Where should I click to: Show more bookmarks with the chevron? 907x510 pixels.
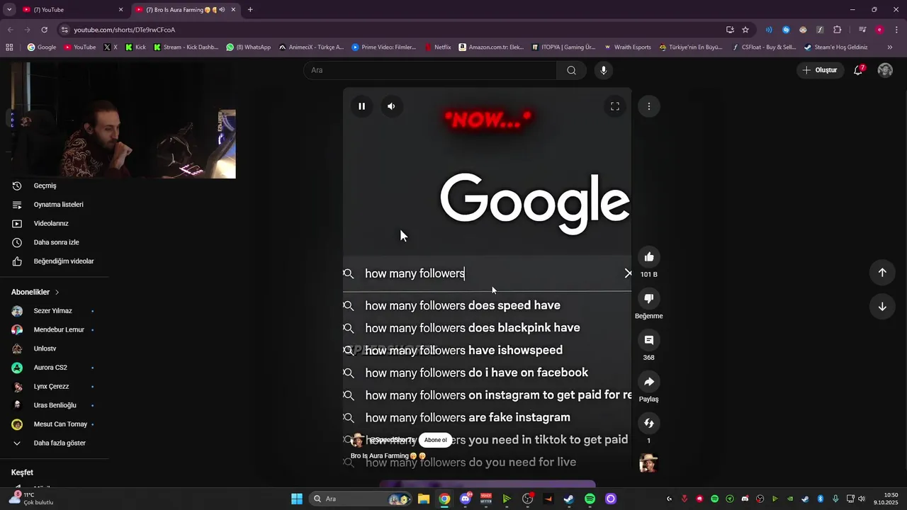890,47
